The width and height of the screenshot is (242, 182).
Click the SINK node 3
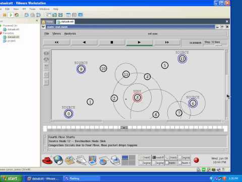pos(137,98)
